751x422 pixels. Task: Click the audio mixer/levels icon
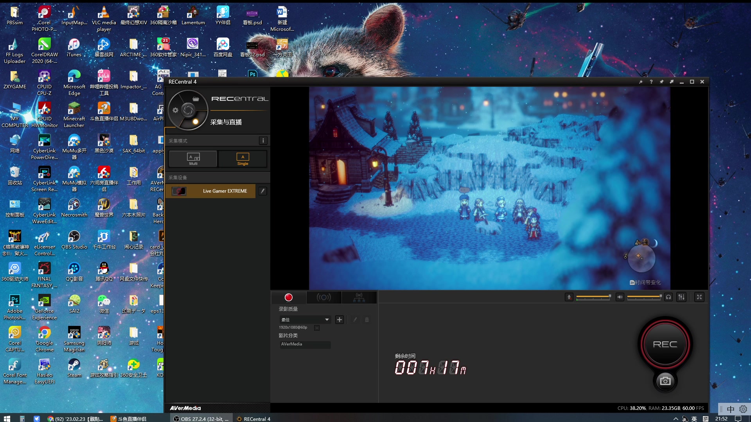[x=681, y=297]
